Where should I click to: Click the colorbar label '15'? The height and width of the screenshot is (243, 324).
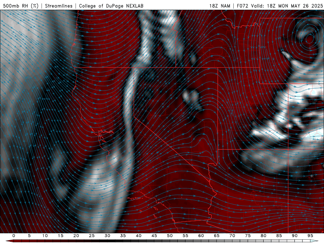tap(60, 236)
